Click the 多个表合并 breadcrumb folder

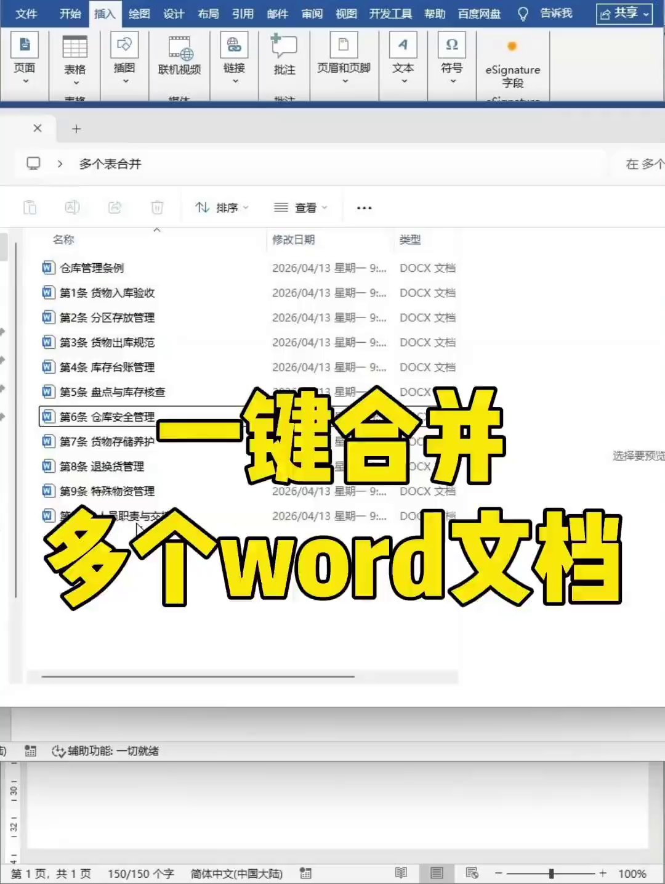[110, 164]
